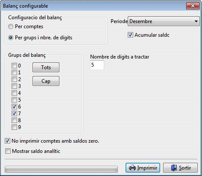
Task: Enable "Mostrar saldo analític" checkbox
Action: coord(8,151)
